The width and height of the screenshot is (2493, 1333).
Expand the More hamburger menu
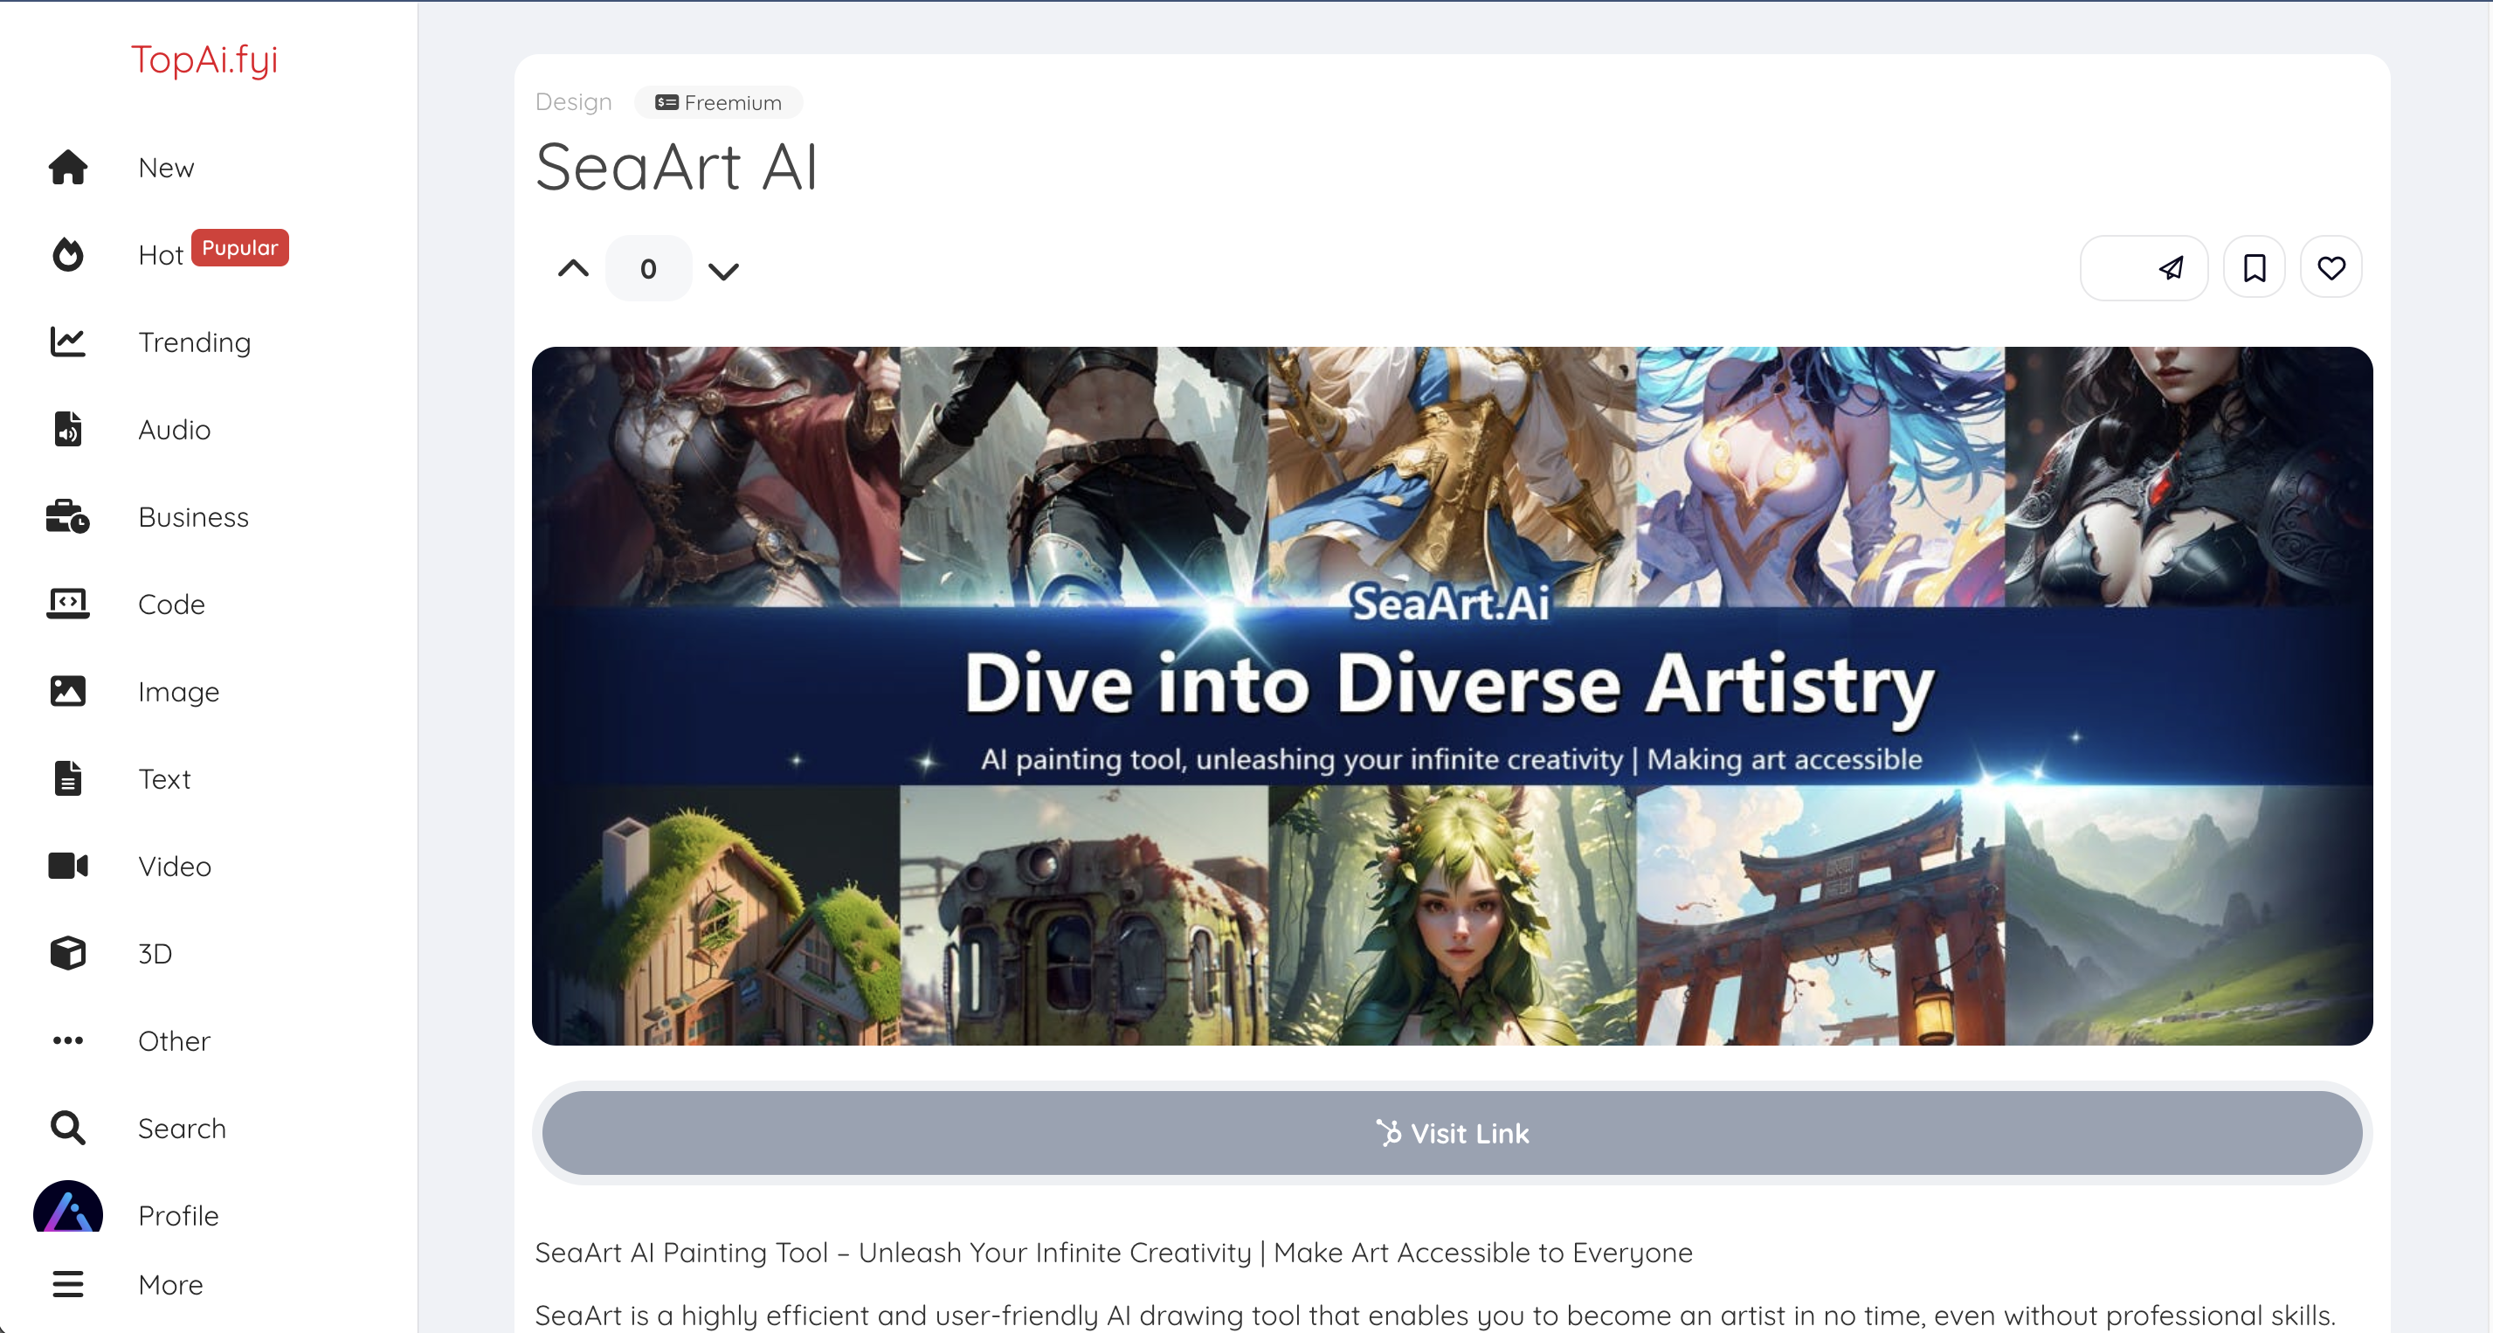tap(68, 1283)
